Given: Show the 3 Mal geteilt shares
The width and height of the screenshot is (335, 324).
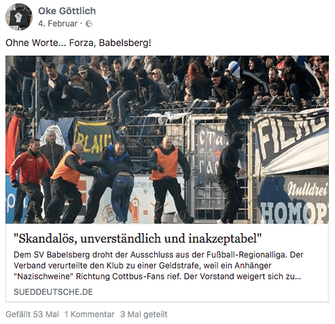Looking at the screenshot, I should [x=144, y=315].
